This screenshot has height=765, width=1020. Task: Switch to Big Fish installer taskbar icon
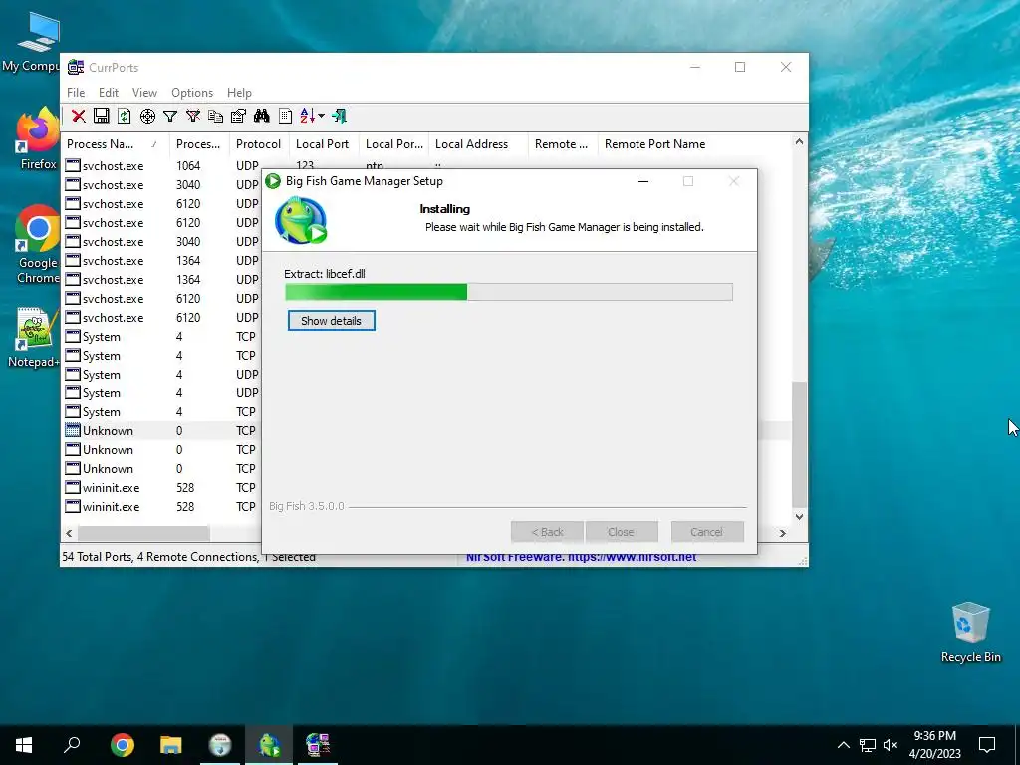coord(269,744)
